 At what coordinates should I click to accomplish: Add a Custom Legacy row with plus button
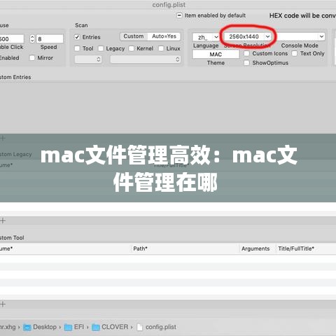tap(3, 220)
